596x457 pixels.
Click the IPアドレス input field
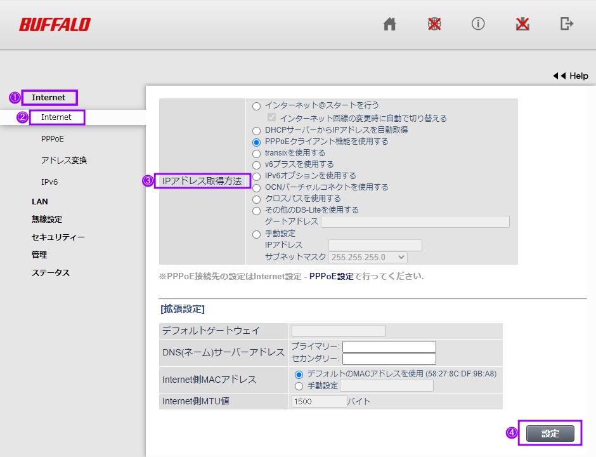pos(375,246)
